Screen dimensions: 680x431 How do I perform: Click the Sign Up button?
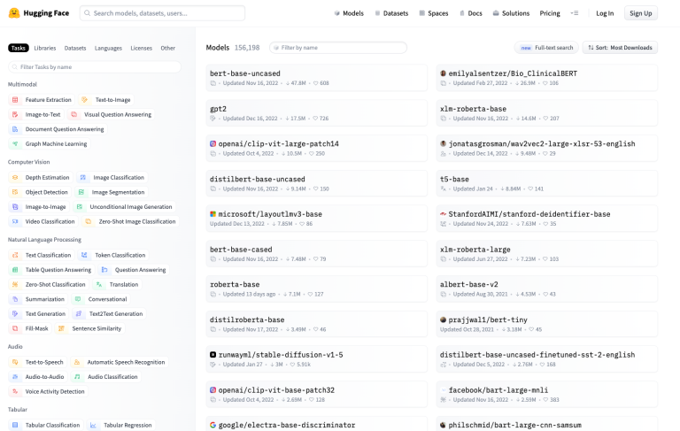[640, 13]
